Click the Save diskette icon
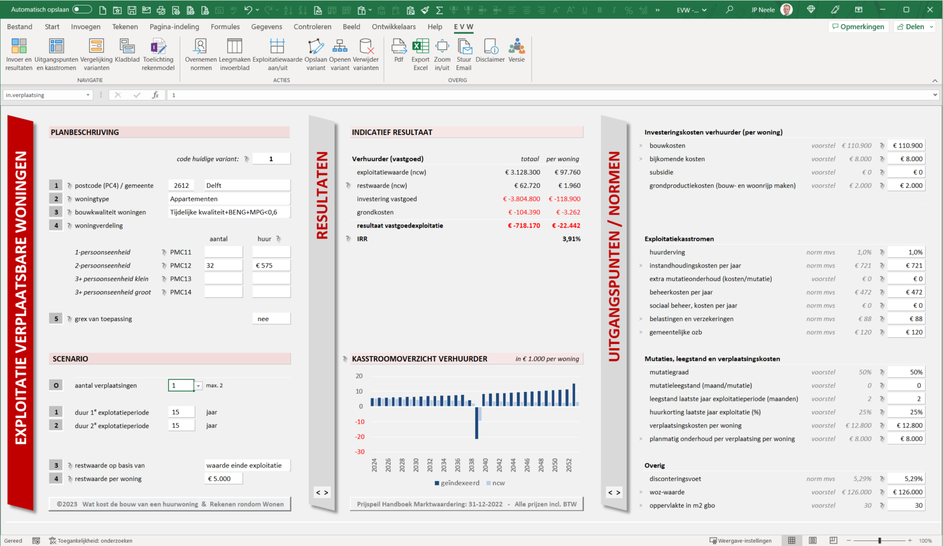The height and width of the screenshot is (546, 943). (x=132, y=10)
